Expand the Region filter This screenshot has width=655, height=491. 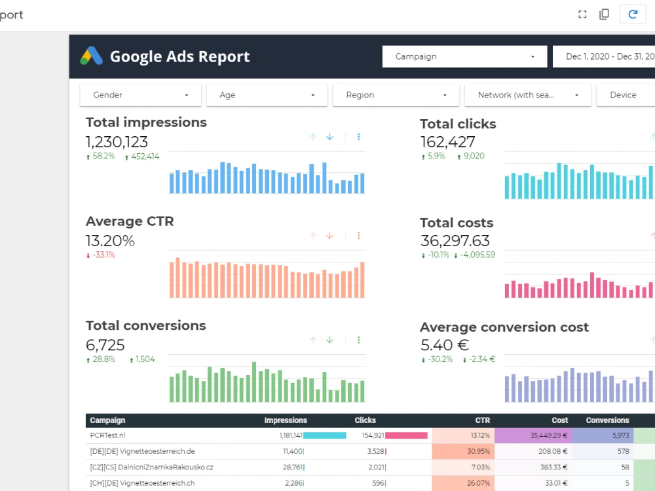tap(396, 95)
